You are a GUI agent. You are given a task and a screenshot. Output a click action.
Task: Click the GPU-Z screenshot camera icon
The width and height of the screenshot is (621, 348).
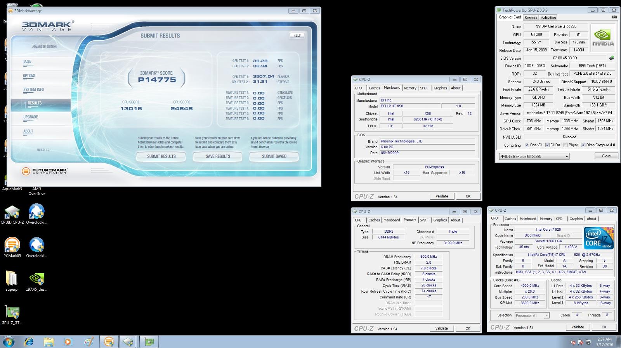pyautogui.click(x=614, y=17)
